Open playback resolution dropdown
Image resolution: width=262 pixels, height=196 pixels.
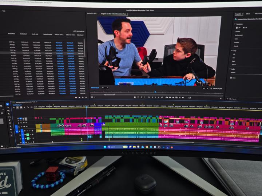pyautogui.click(x=205, y=88)
